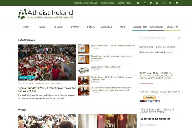
Task: Open the conference audience video thumbnail
Action: click(x=47, y=121)
